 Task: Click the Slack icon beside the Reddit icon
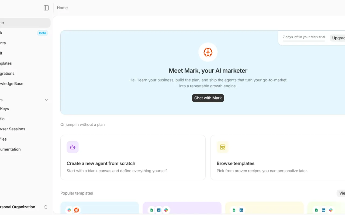click(70, 210)
